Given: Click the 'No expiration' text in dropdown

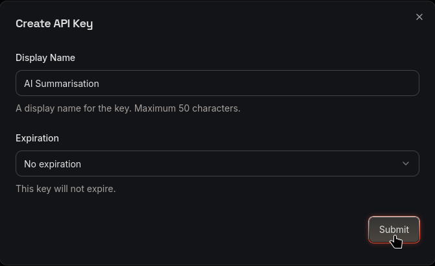Looking at the screenshot, I should point(53,164).
